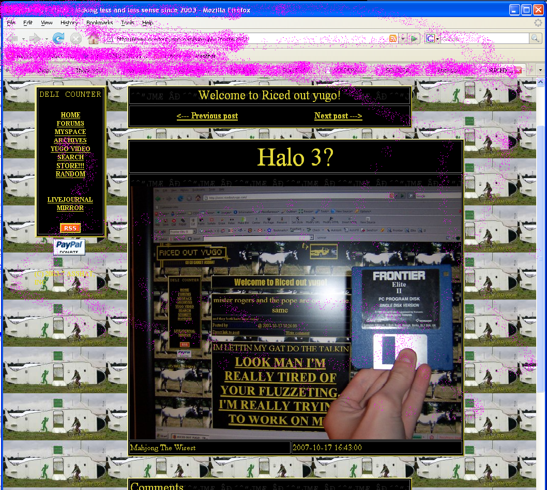Image resolution: width=547 pixels, height=490 pixels.
Task: Open the YUGO VIDEO link
Action: coord(70,149)
